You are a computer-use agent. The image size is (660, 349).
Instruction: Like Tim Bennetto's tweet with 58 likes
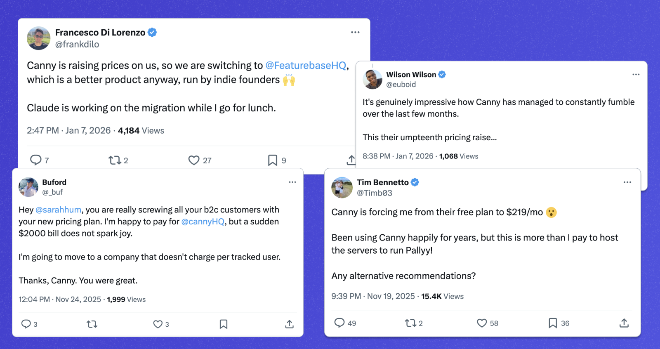482,323
